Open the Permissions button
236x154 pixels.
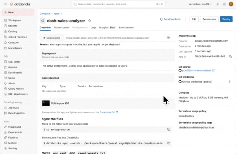click(x=209, y=19)
